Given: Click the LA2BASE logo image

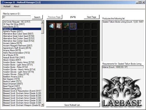Looking at the screenshot, I should coord(122,92).
